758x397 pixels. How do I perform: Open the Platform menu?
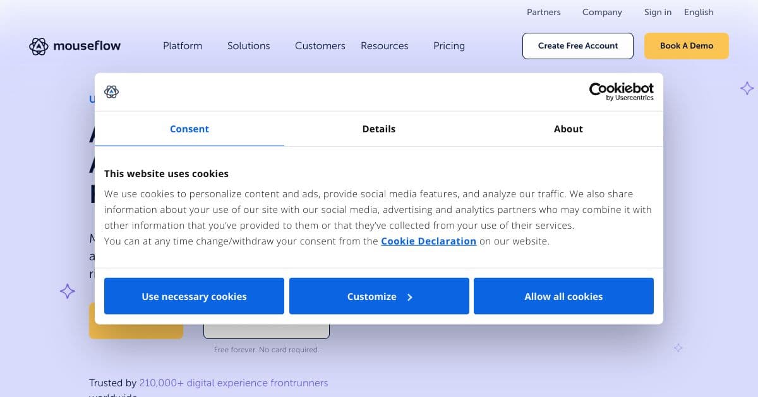pyautogui.click(x=183, y=45)
